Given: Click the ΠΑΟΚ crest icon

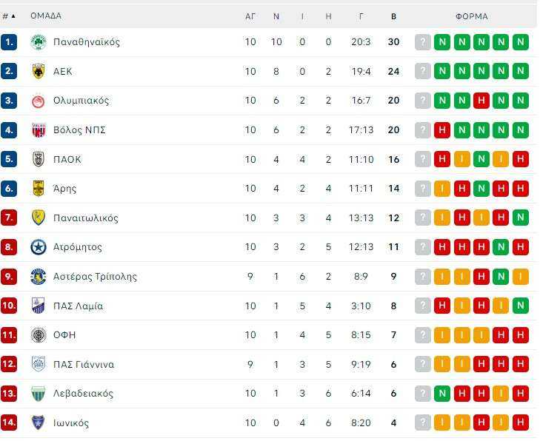Looking at the screenshot, I should 39,159.
